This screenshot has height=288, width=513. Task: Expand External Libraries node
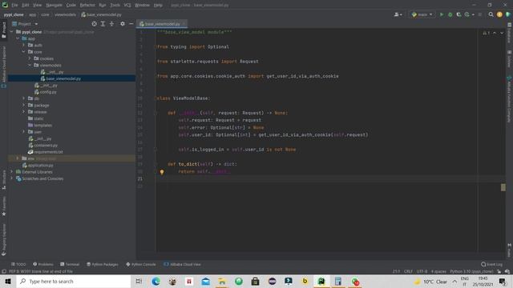coord(11,172)
